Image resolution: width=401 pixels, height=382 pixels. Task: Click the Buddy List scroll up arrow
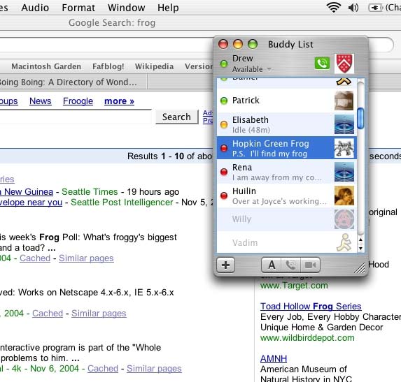[360, 240]
